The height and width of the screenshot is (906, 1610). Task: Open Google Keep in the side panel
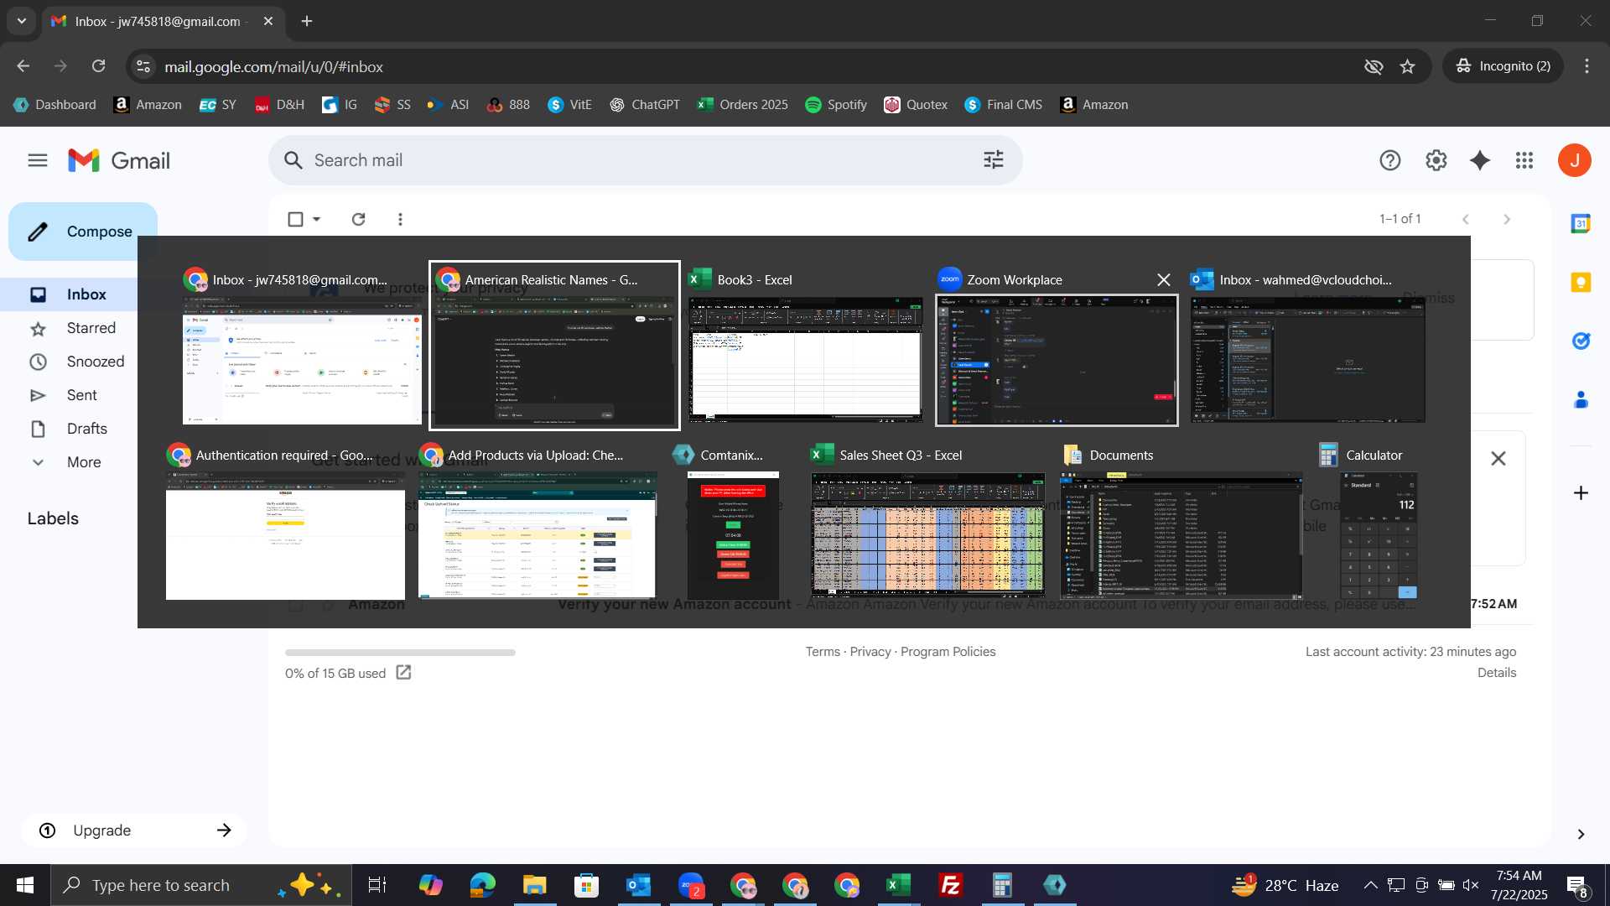tap(1581, 282)
